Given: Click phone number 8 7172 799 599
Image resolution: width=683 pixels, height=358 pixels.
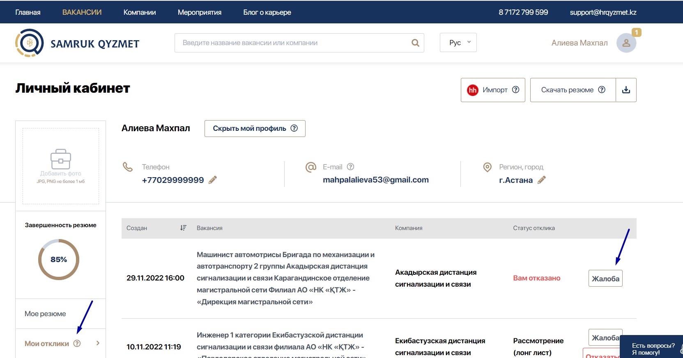Looking at the screenshot, I should pyautogui.click(x=523, y=12).
